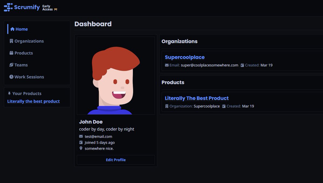Click the location pin icon near somewhere nice

click(x=81, y=148)
